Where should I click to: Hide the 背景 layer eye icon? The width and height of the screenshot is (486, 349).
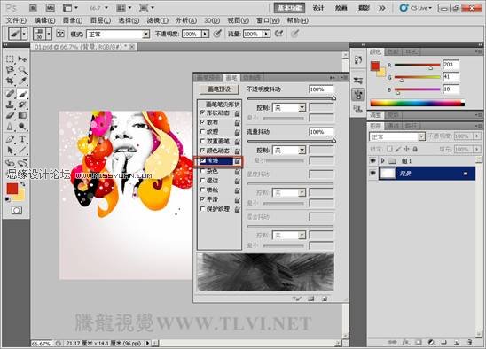pyautogui.click(x=372, y=174)
